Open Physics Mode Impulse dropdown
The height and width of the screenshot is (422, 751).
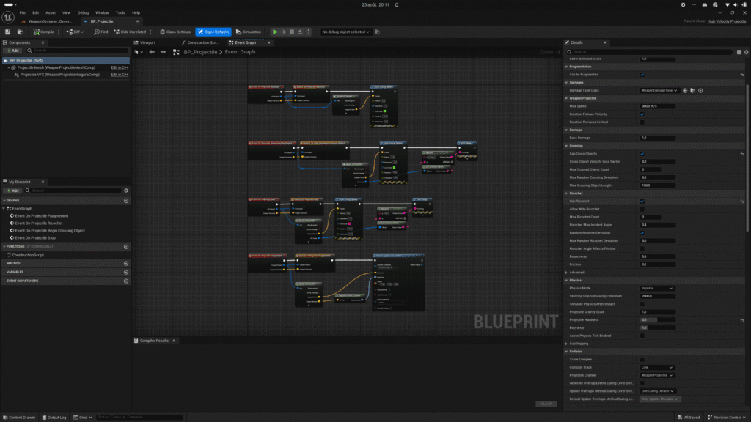coord(656,288)
